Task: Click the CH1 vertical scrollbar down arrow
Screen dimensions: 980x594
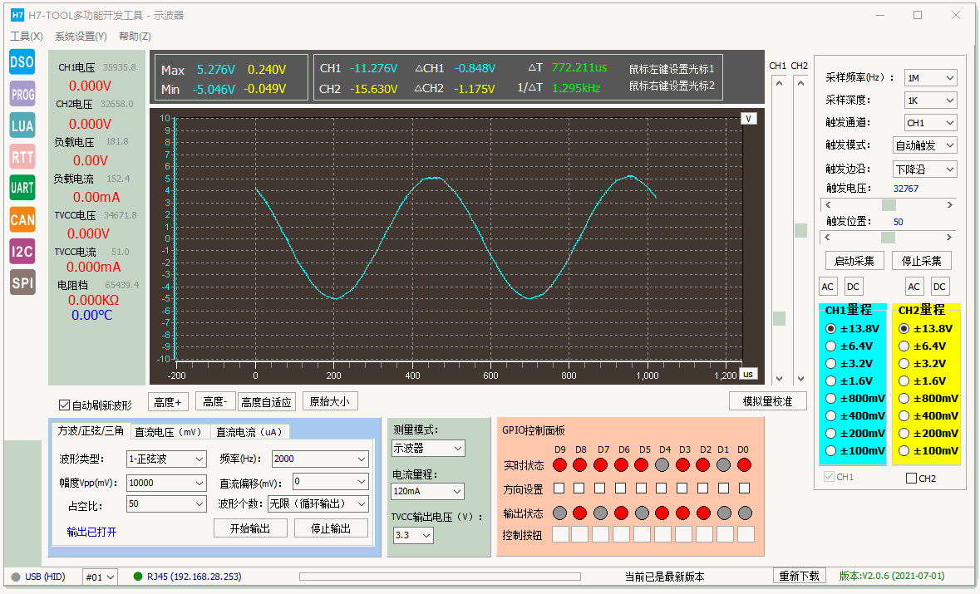Action: tap(780, 379)
